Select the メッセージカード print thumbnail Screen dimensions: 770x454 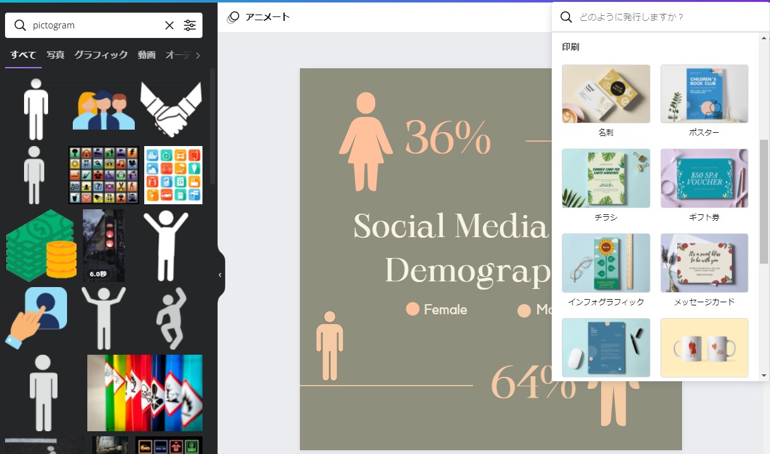[x=704, y=263]
